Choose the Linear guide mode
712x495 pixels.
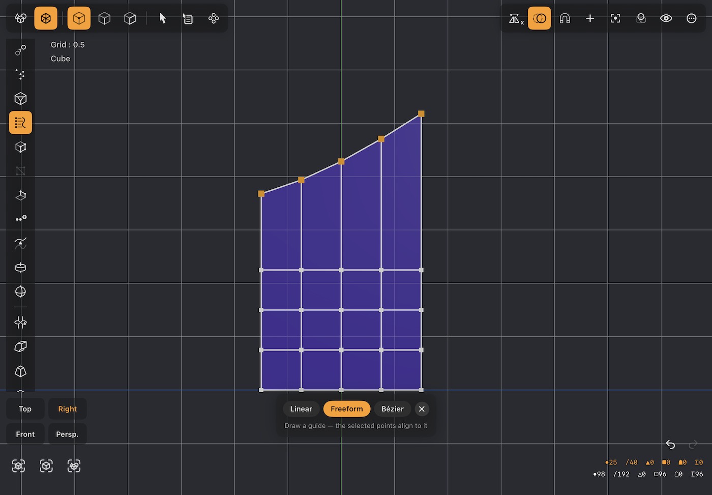click(301, 409)
